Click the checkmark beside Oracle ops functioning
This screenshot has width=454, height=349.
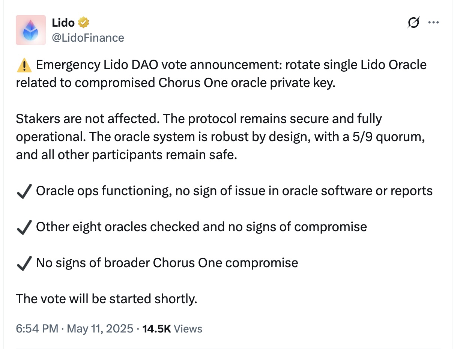(x=24, y=192)
